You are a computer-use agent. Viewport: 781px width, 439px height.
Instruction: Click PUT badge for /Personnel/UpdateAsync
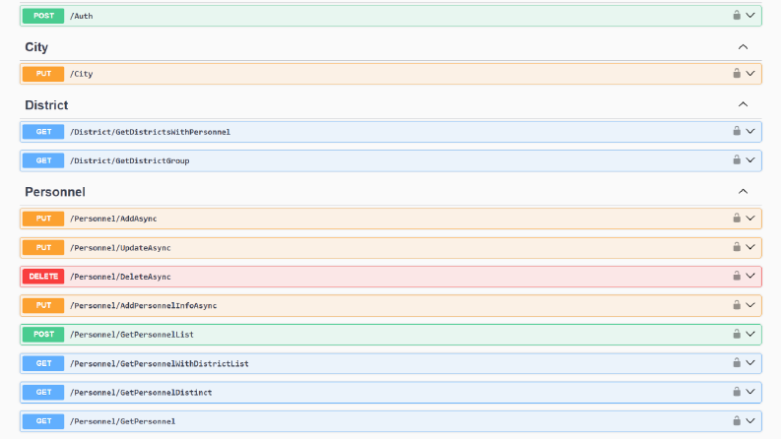[43, 247]
